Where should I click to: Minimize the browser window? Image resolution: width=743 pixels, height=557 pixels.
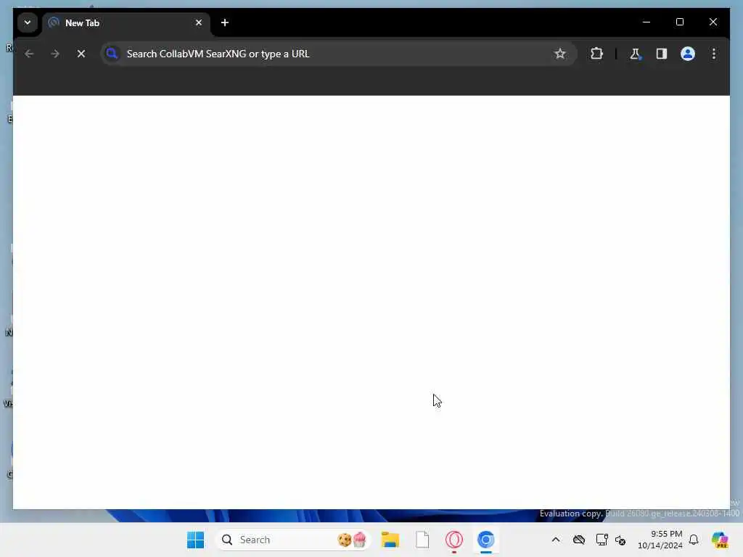(646, 22)
